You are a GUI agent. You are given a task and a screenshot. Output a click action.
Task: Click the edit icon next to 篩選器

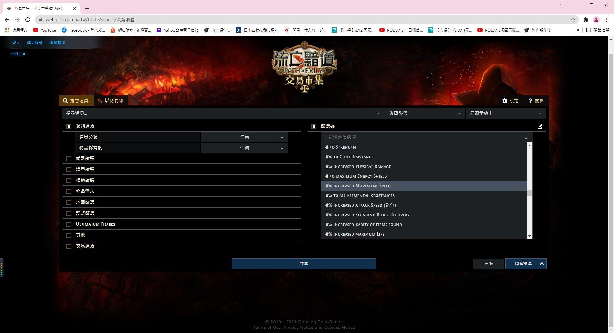(x=540, y=126)
